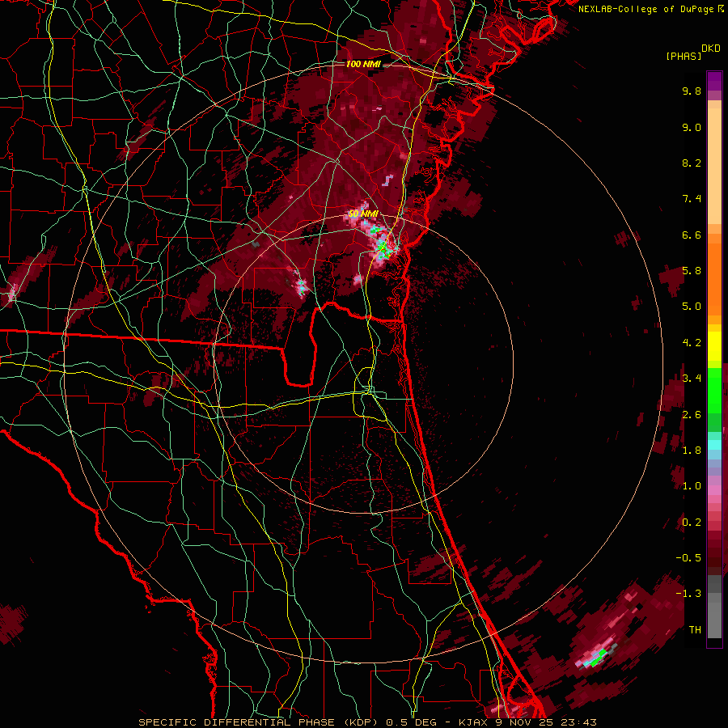728x728 pixels.
Task: Pick the orange segment of the color bar
Action: tap(714, 278)
